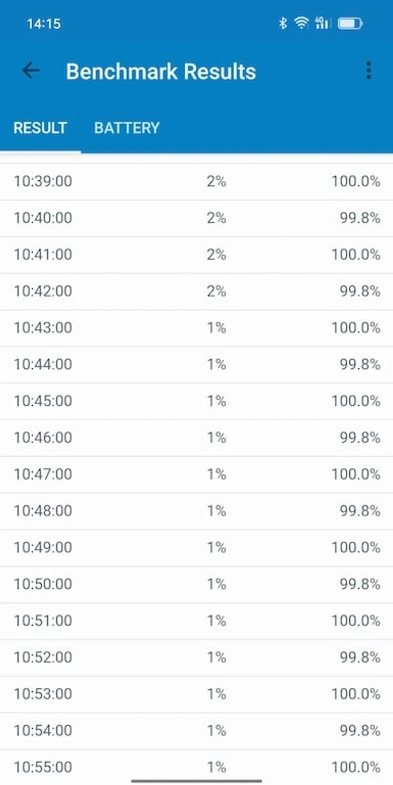393x785 pixels.
Task: Tap the bottom navigation gesture bar
Action: pyautogui.click(x=196, y=781)
